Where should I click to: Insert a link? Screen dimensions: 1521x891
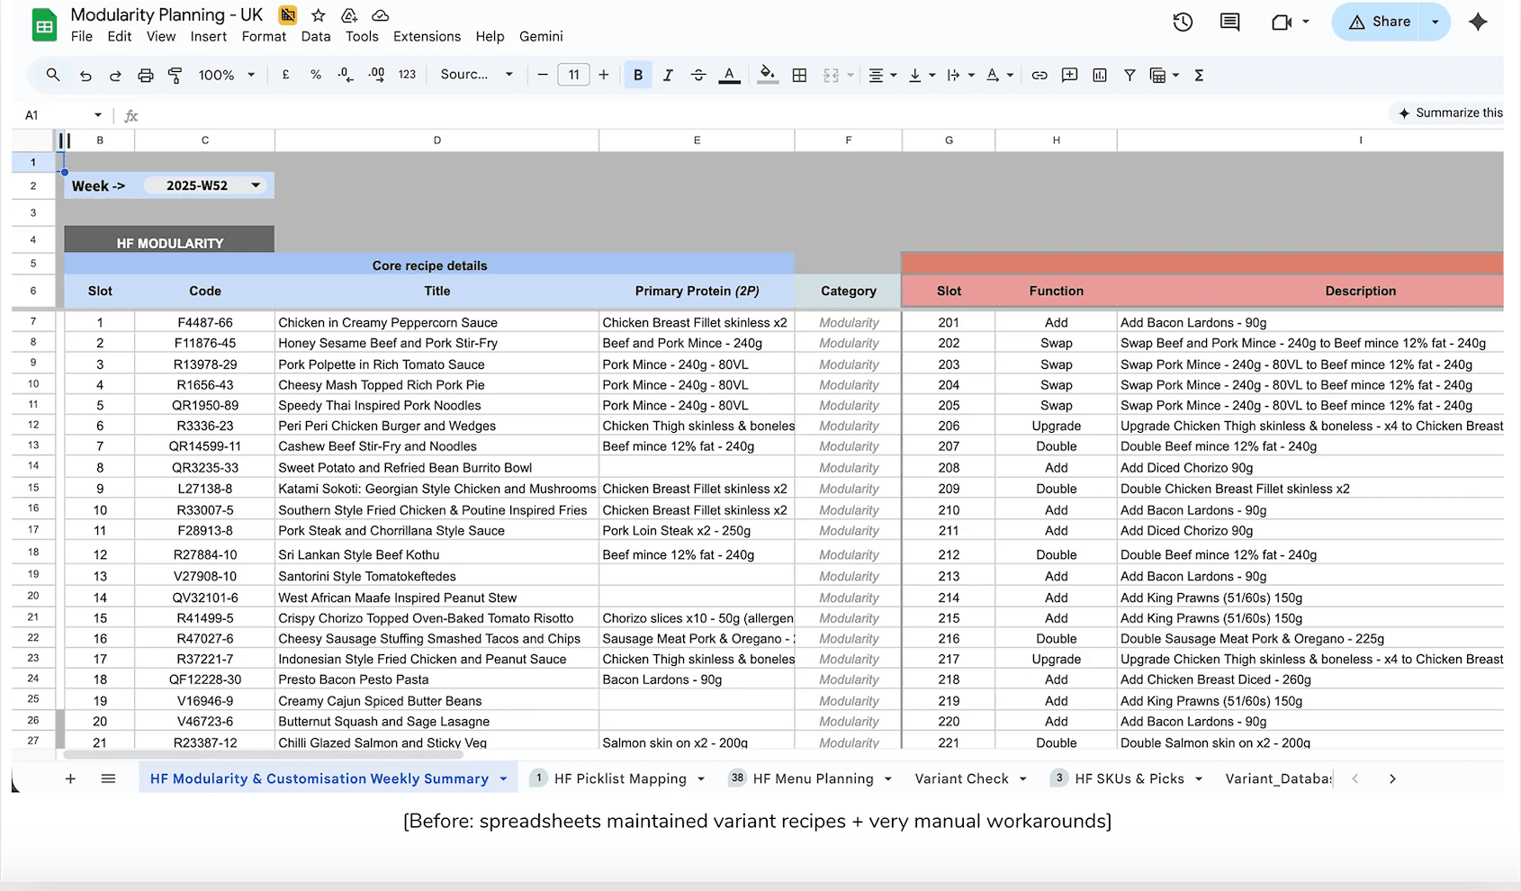[1039, 76]
